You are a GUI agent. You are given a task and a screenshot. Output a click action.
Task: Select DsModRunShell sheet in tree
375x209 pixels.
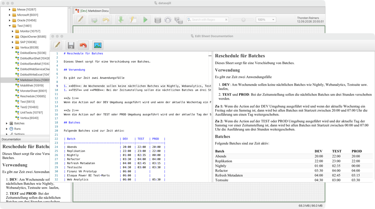35,58
